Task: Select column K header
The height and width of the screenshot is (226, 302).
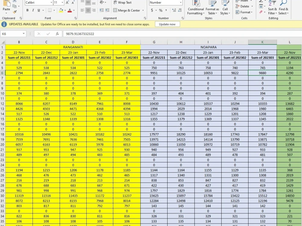Action: click(x=262, y=42)
